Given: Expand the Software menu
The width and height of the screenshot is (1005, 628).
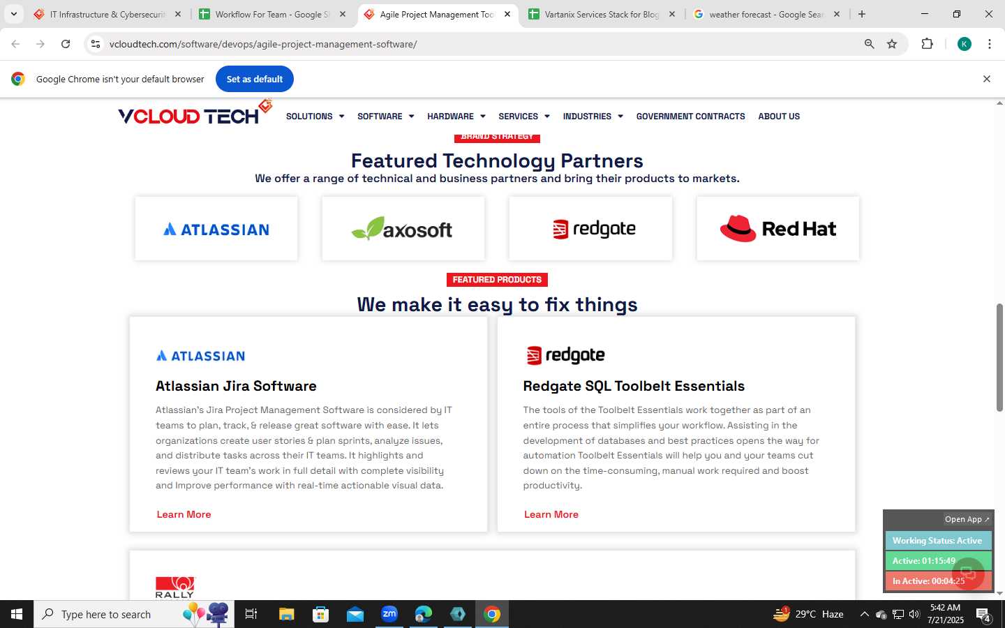Looking at the screenshot, I should pos(385,117).
